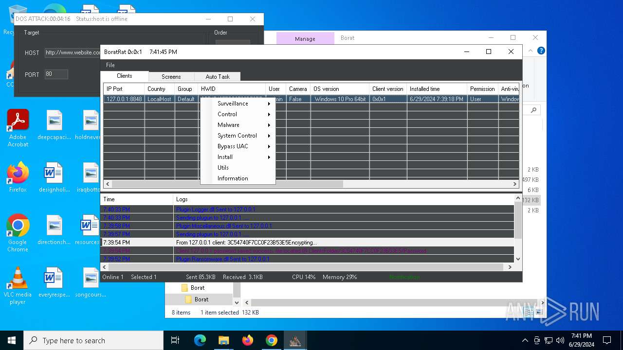Switch Explorer to details view icon
This screenshot has width=623, height=350.
[x=529, y=313]
